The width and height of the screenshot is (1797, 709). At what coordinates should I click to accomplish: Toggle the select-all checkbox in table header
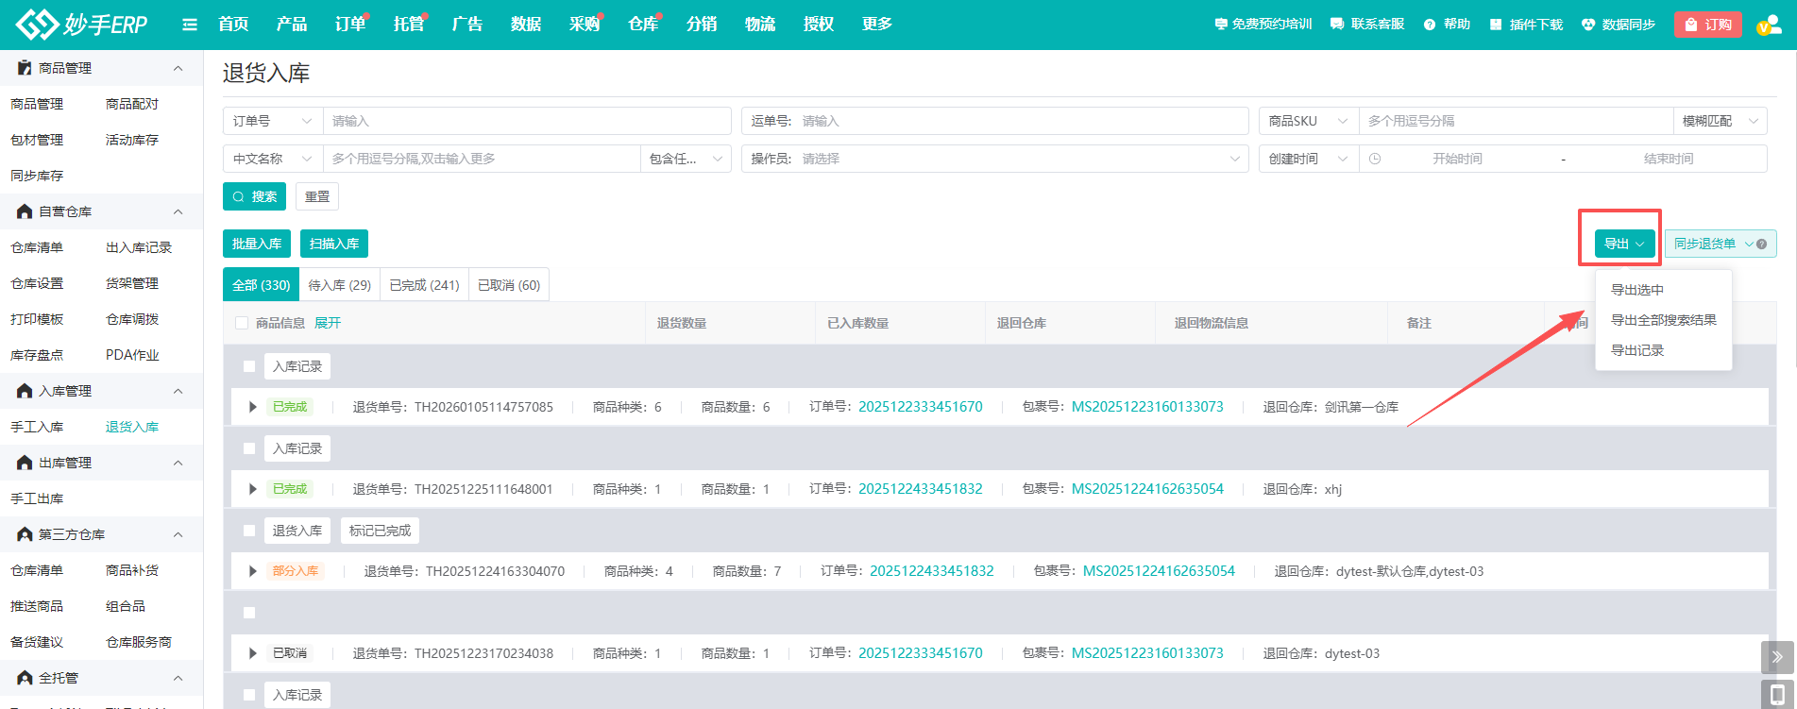coord(242,323)
